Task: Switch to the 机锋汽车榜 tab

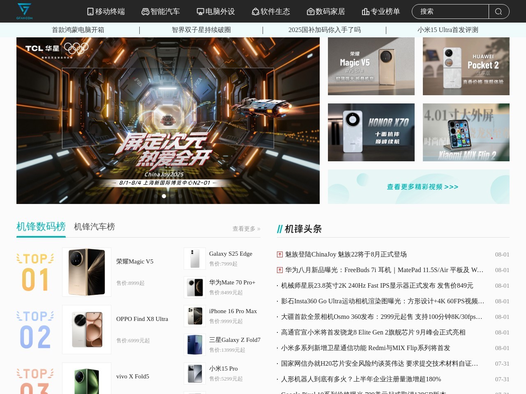Action: click(95, 227)
